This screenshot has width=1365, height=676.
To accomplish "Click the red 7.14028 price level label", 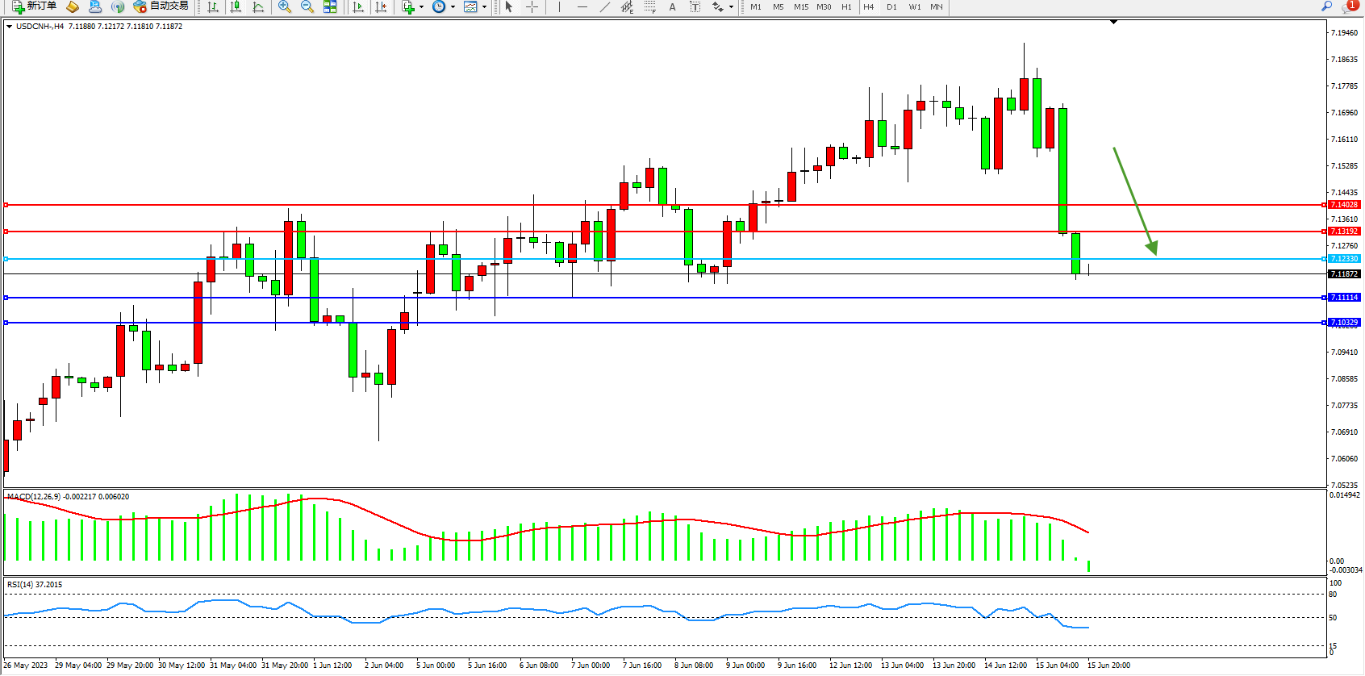I will click(x=1344, y=205).
